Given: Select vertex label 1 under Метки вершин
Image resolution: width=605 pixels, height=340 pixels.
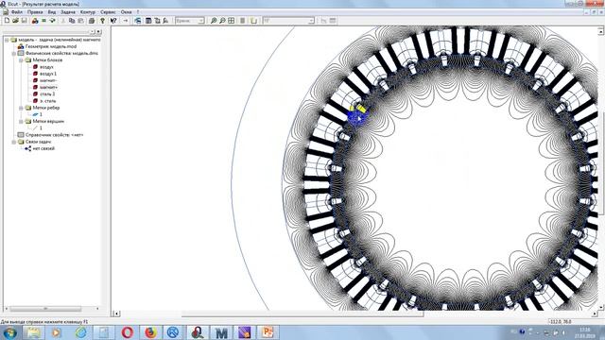Looking at the screenshot, I should pos(41,128).
